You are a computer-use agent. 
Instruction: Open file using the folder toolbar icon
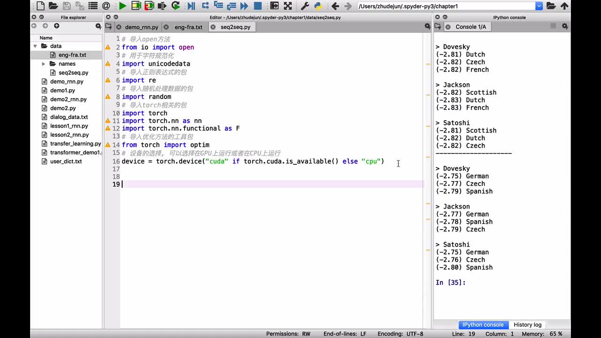pyautogui.click(x=53, y=6)
